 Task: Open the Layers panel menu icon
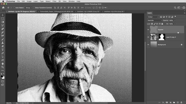(185, 13)
